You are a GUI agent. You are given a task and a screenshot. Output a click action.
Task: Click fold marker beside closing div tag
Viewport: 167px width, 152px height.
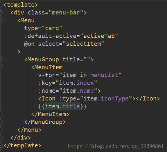(1, 138)
